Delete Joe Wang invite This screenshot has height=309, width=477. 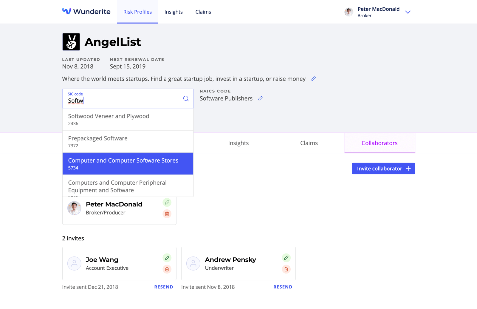pyautogui.click(x=167, y=269)
